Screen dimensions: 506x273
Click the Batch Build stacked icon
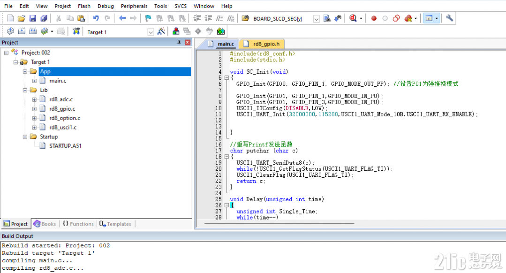pos(45,31)
